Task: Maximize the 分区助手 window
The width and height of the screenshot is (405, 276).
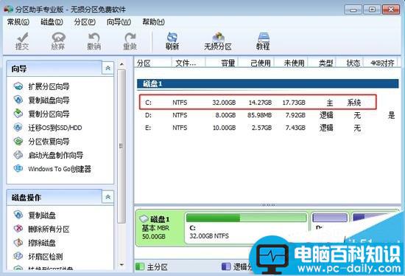Action: coord(372,10)
